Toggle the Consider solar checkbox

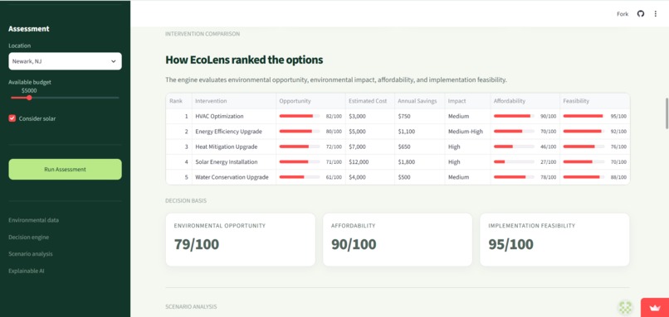(x=12, y=118)
